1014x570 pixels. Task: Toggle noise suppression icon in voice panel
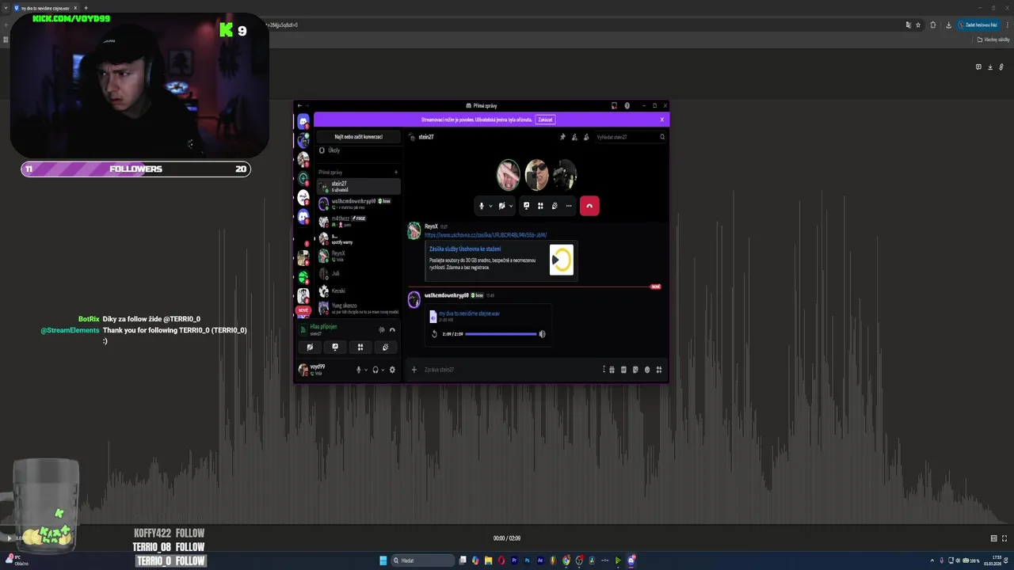pyautogui.click(x=381, y=329)
